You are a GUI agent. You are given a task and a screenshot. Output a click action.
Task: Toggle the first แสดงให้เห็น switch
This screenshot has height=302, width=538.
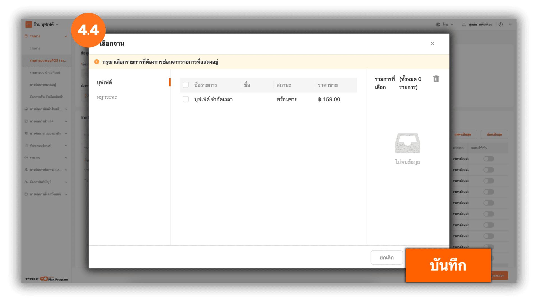[488, 159]
